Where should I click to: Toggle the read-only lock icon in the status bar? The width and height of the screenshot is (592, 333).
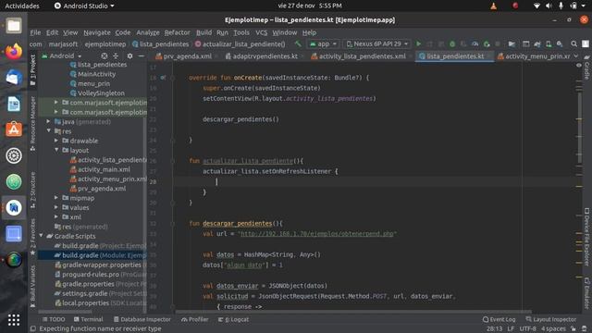573,329
